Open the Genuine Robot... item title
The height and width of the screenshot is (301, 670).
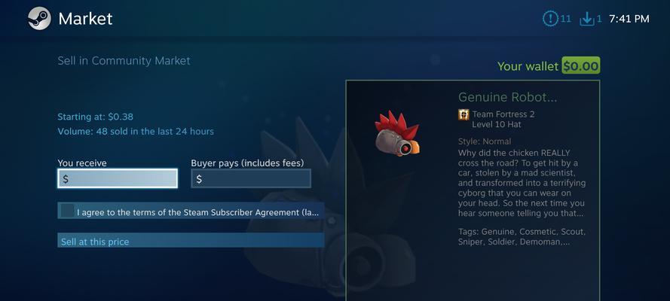[508, 97]
